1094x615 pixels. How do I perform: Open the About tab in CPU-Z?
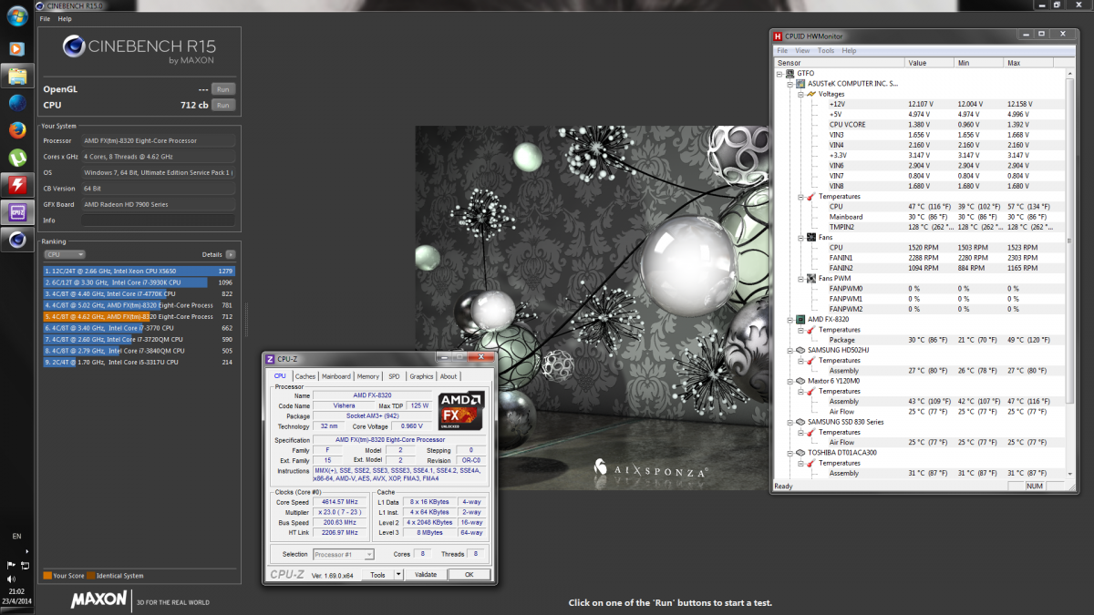click(x=449, y=376)
